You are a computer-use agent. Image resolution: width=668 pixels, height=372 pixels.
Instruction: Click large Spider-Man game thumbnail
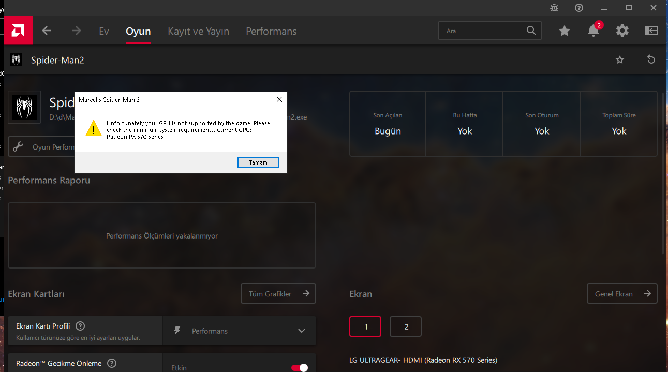(x=24, y=107)
